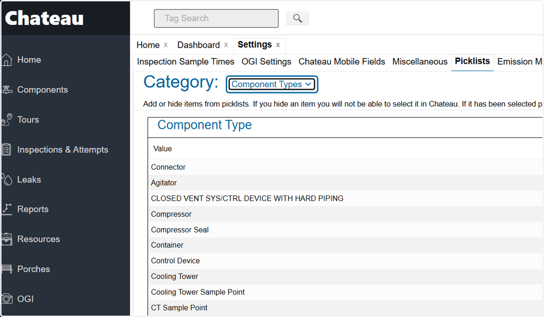Select the CT Sample Point row
544x317 pixels.
[345, 307]
